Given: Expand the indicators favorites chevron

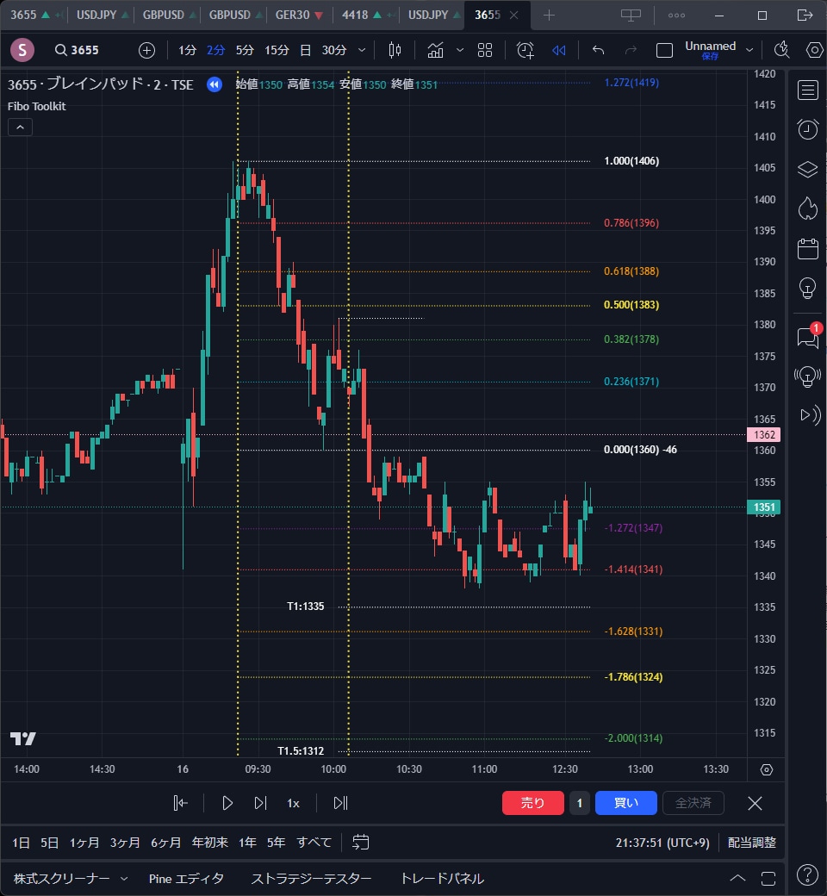Looking at the screenshot, I should (459, 50).
